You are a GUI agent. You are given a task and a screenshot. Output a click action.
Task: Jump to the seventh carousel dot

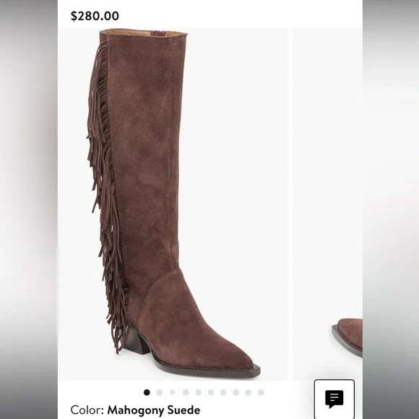(223, 392)
